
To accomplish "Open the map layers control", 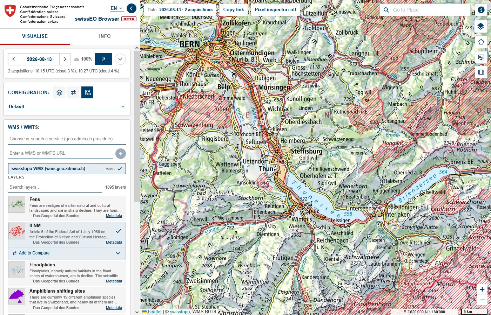I will pyautogui.click(x=481, y=26).
